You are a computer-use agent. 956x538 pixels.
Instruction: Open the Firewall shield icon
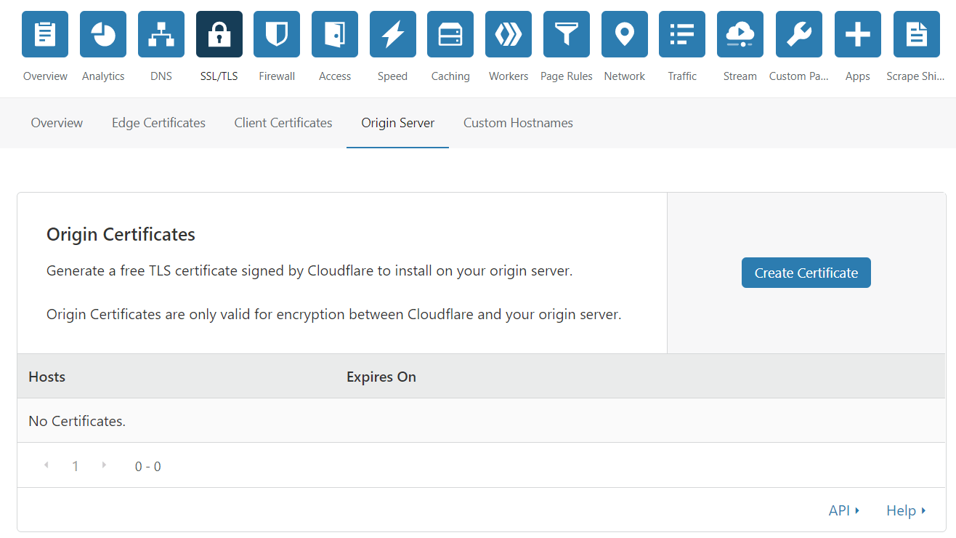pos(277,34)
